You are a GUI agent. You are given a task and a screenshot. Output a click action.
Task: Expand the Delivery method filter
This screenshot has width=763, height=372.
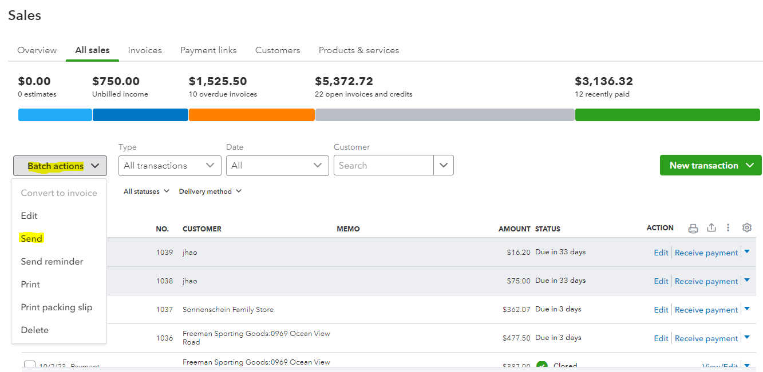coord(210,191)
